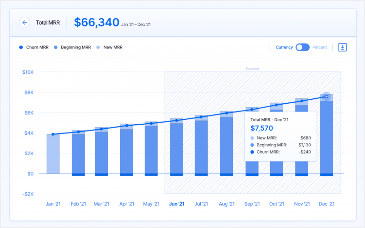Click the Forecast region label
The width and height of the screenshot is (365, 228).
[x=252, y=69]
